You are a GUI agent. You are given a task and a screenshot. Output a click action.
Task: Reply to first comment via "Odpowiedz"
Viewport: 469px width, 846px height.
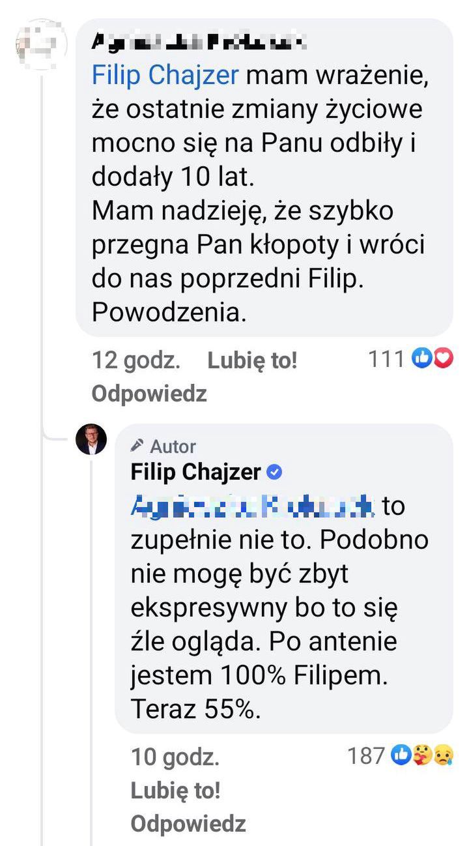click(149, 393)
